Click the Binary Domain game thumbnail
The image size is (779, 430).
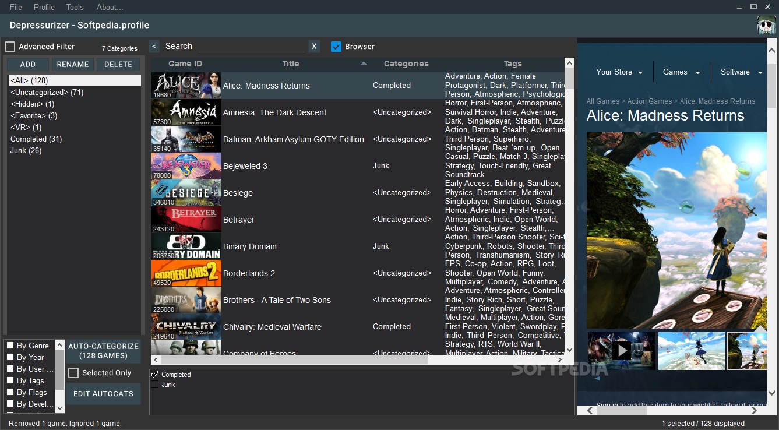point(186,246)
